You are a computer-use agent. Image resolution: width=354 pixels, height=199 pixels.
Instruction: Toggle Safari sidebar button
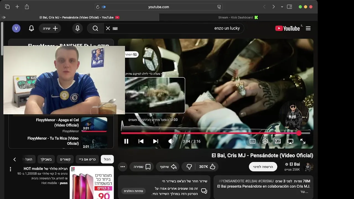click(290, 7)
